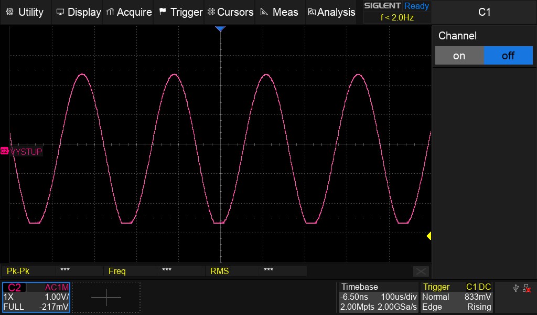Click the USB connection status icon
This screenshot has height=315, width=537.
pos(516,288)
